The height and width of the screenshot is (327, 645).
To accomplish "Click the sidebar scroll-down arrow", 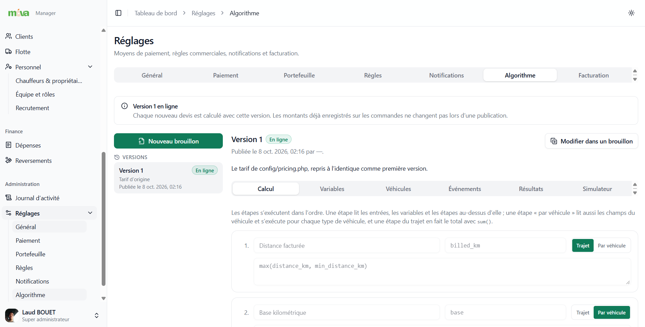I will tap(104, 298).
